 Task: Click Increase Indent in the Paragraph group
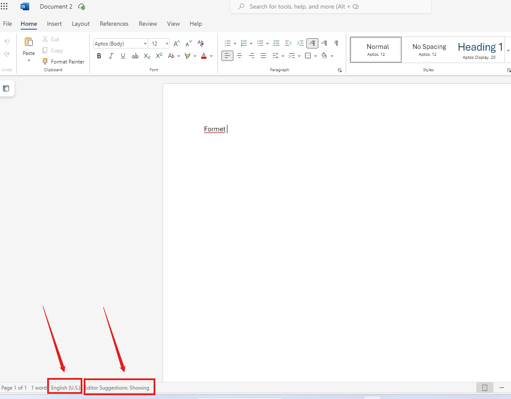[x=300, y=43]
